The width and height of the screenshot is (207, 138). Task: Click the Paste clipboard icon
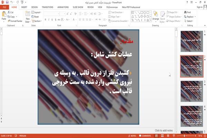[x=4, y=14]
